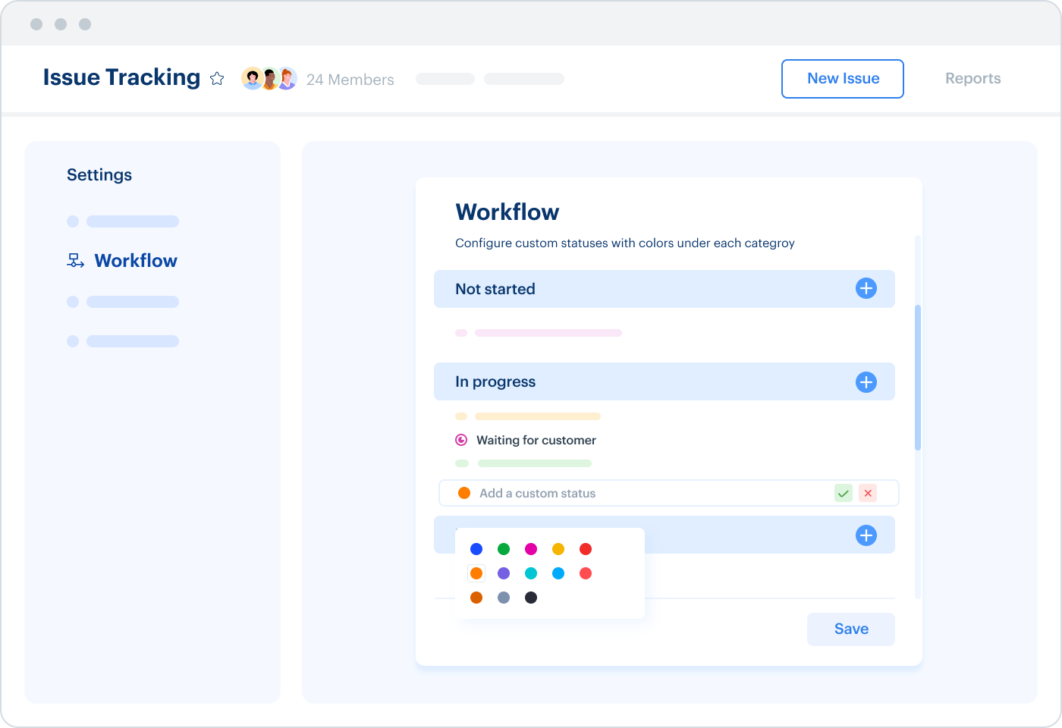Confirm the new status with the green checkmark
Viewport: 1062px width, 728px height.
844,493
